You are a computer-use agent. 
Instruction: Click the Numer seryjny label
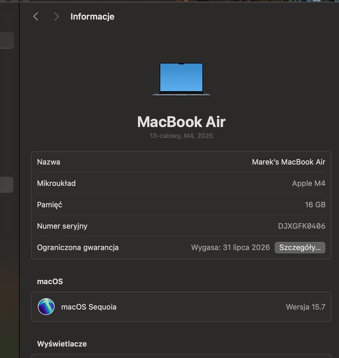pos(62,226)
